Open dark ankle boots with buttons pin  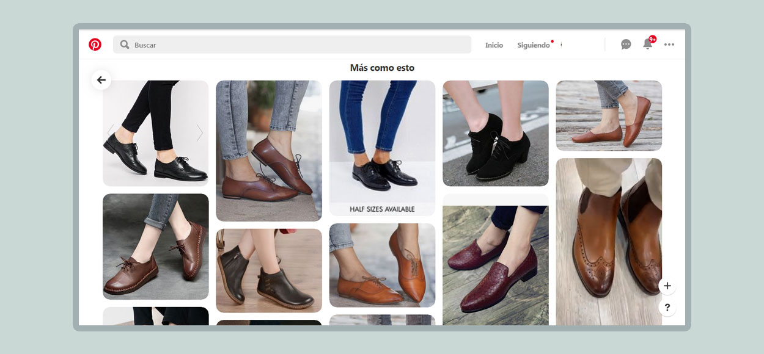coord(269,270)
